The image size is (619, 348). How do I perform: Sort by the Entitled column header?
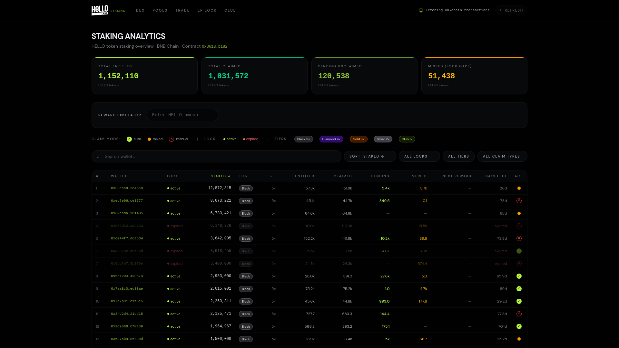pyautogui.click(x=305, y=176)
